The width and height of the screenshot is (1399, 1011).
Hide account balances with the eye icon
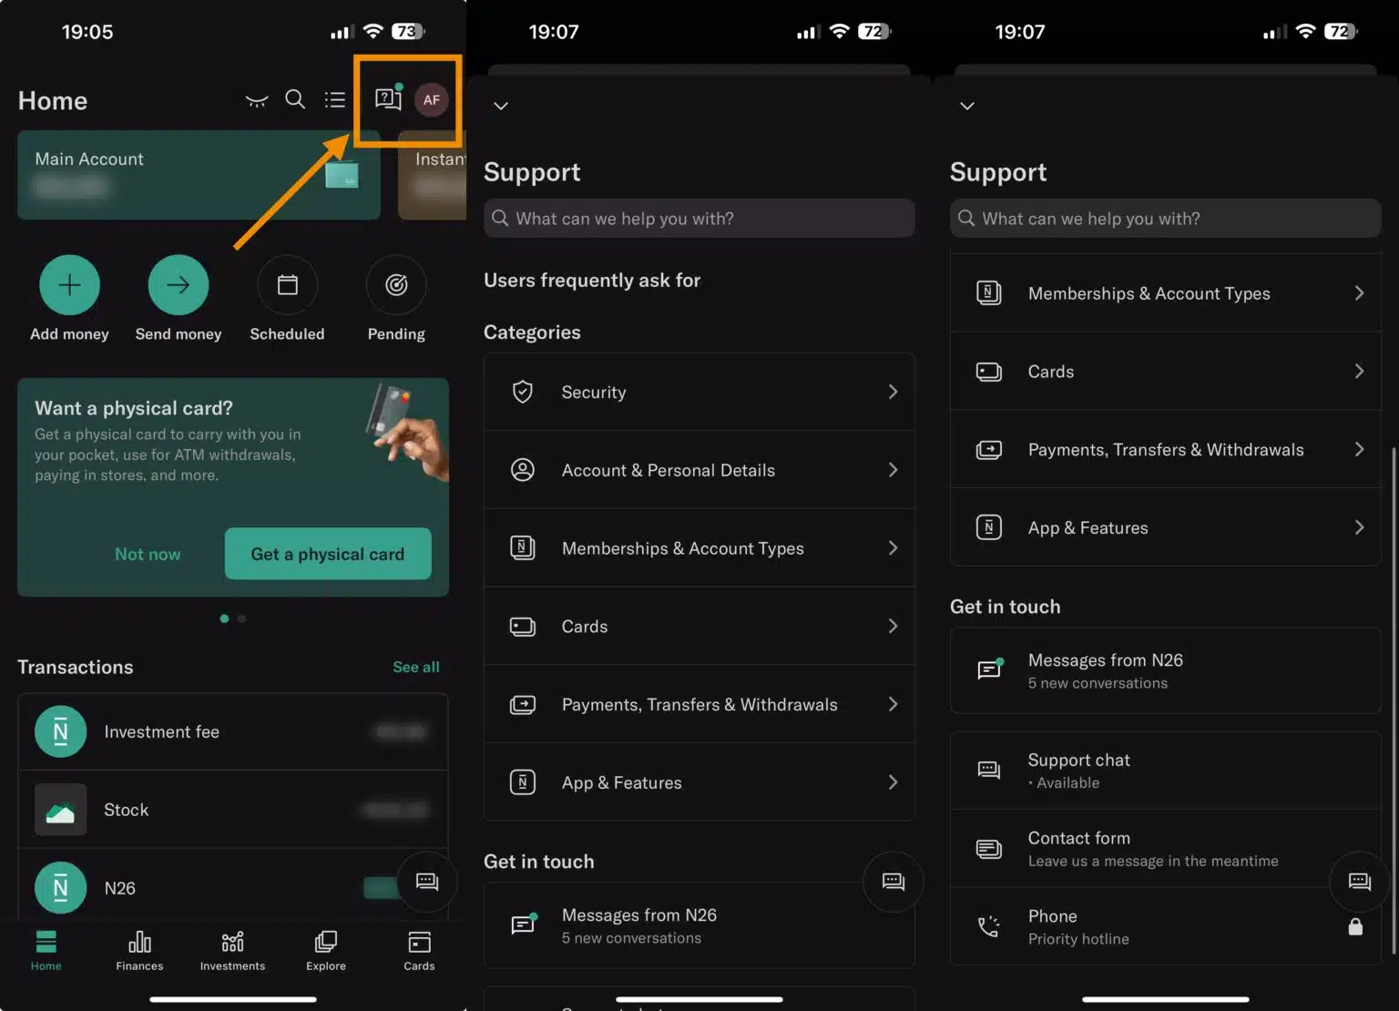click(256, 100)
